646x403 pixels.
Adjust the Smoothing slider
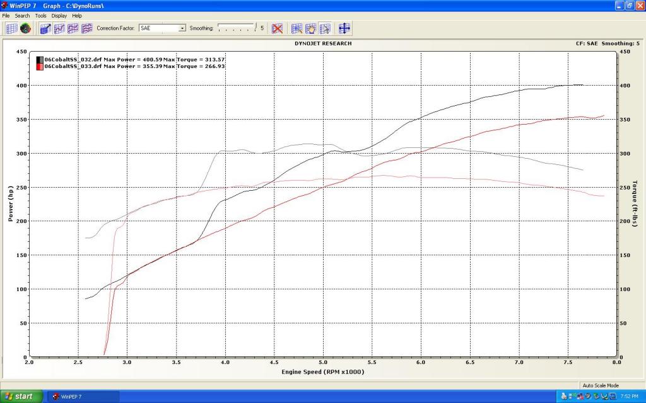click(x=237, y=28)
